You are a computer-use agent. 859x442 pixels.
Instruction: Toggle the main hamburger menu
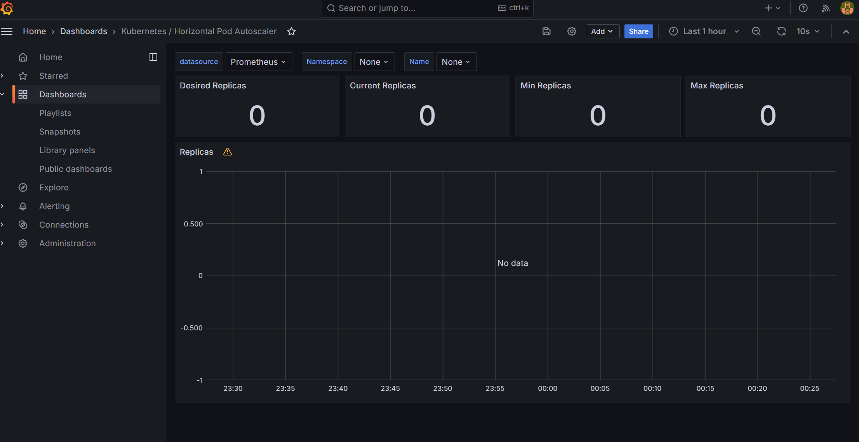tap(7, 31)
